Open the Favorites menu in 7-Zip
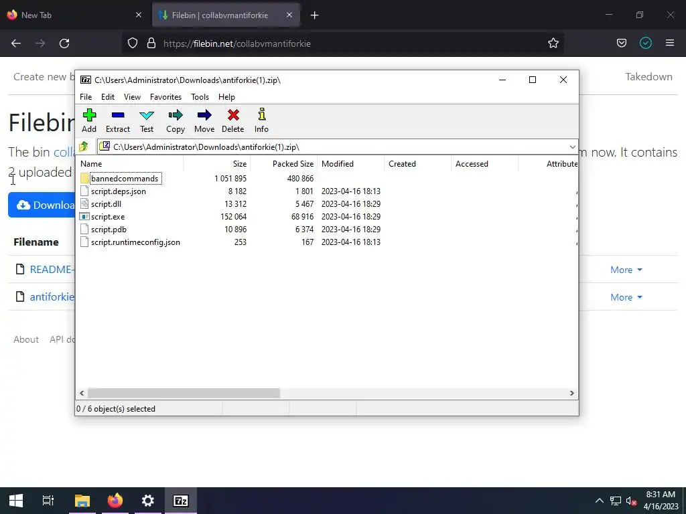The height and width of the screenshot is (514, 686). 166,97
